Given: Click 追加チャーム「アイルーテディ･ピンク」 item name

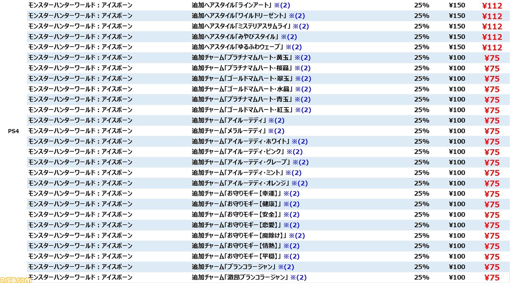Looking at the screenshot, I should point(239,152).
